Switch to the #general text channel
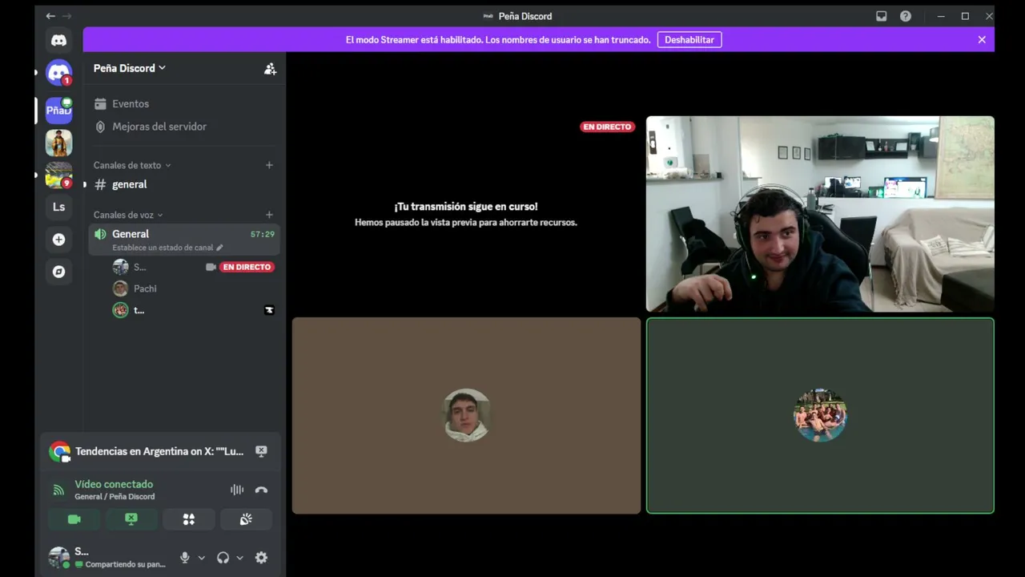This screenshot has height=577, width=1025. [183, 184]
